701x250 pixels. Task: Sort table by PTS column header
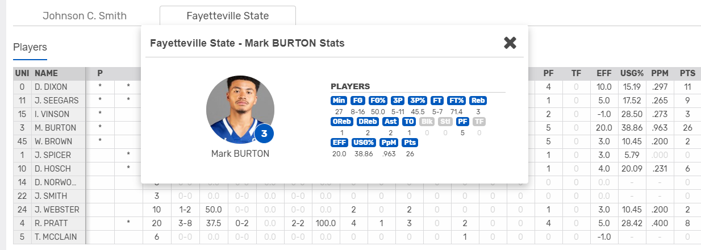tap(687, 73)
